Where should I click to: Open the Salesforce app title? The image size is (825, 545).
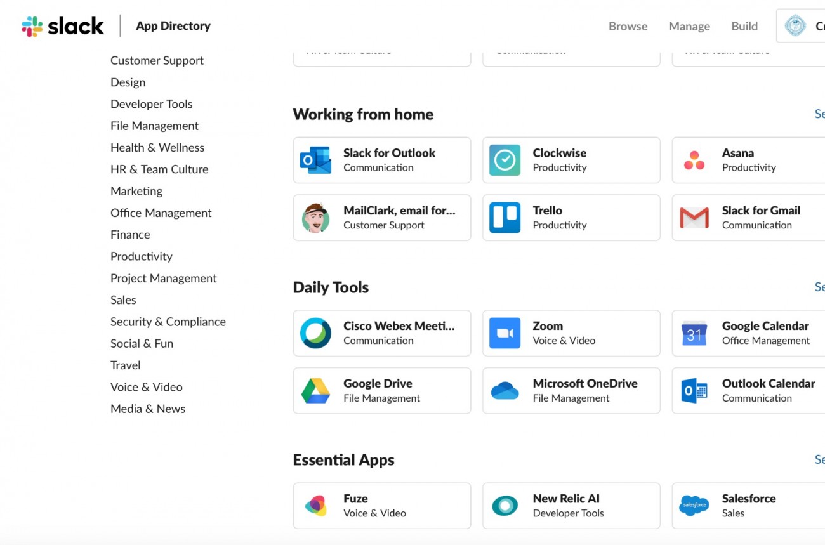(749, 499)
